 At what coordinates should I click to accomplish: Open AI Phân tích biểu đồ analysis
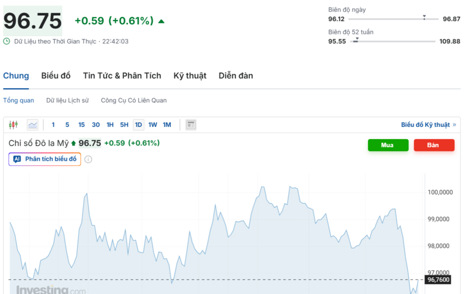pyautogui.click(x=44, y=159)
